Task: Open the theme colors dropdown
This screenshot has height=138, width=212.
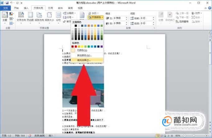Action: pos(12,14)
